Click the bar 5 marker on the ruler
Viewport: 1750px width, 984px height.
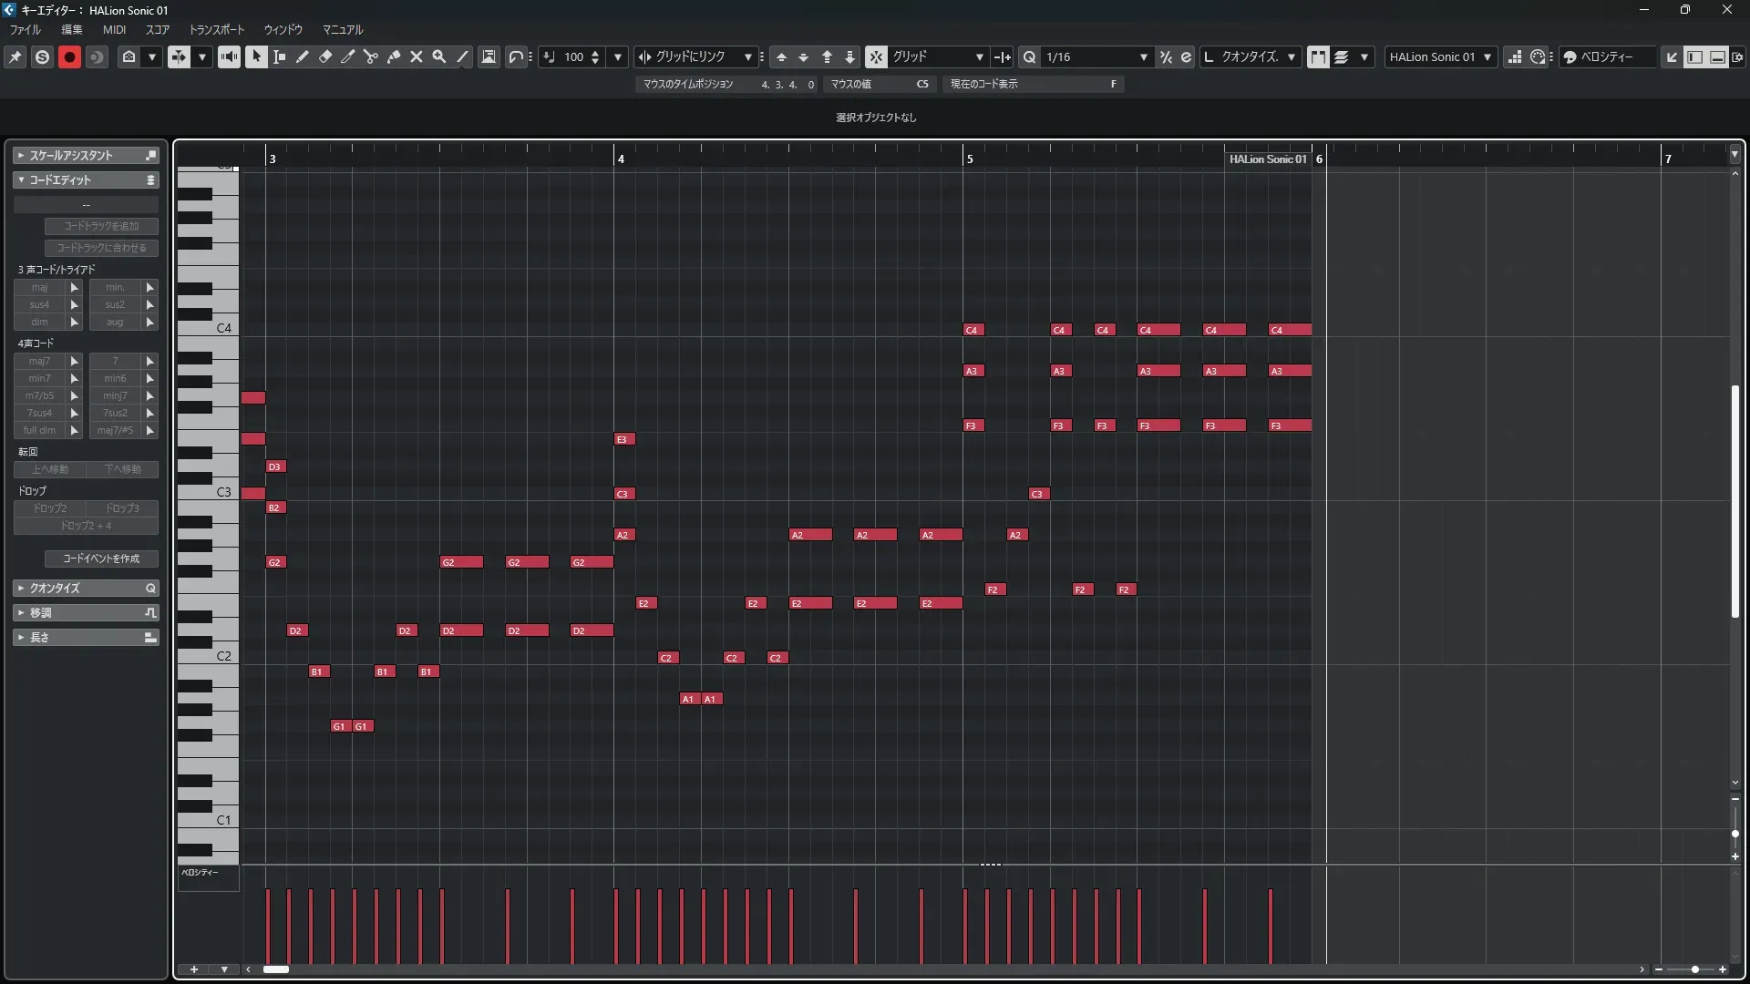[968, 159]
